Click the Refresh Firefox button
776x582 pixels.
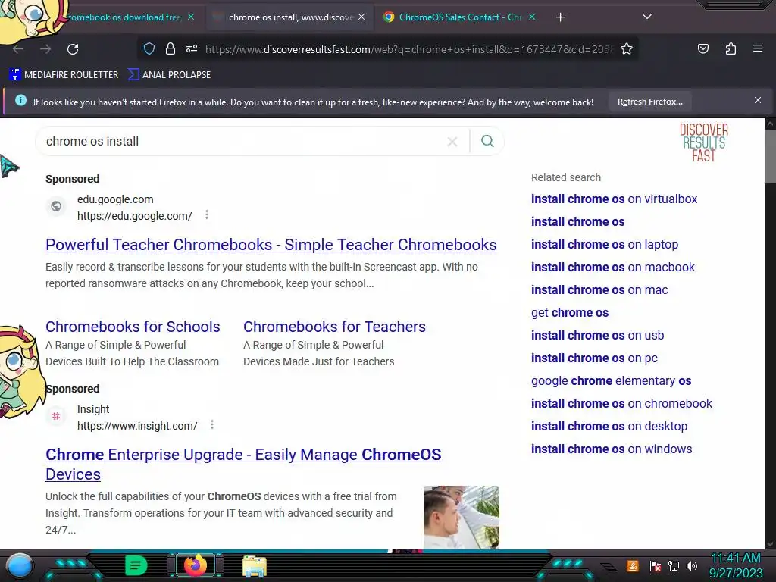point(649,102)
